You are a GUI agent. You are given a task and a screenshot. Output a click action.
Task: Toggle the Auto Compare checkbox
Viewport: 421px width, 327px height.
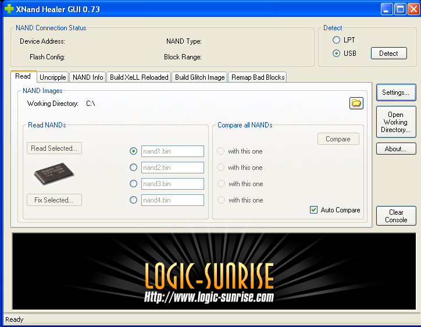coord(313,210)
